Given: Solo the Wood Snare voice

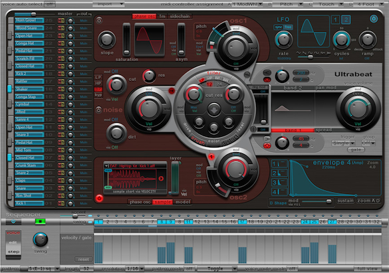Looking at the screenshot, I should pyautogui.click(x=63, y=29).
